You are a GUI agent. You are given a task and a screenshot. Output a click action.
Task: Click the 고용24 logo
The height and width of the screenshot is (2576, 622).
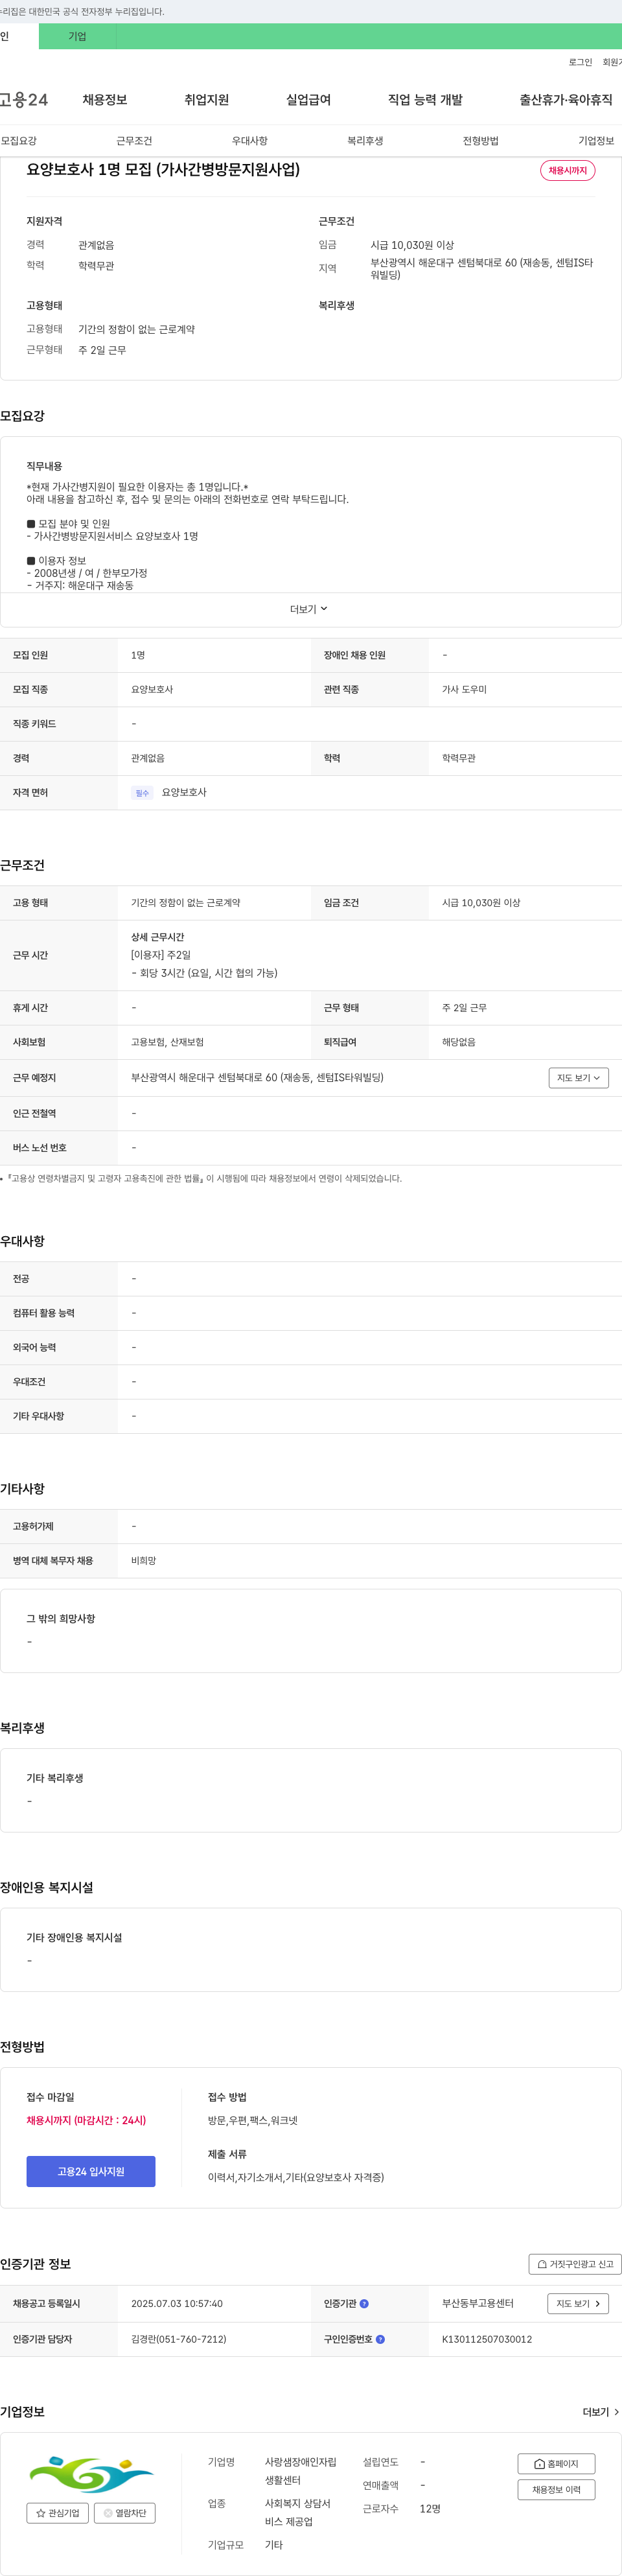click(24, 100)
